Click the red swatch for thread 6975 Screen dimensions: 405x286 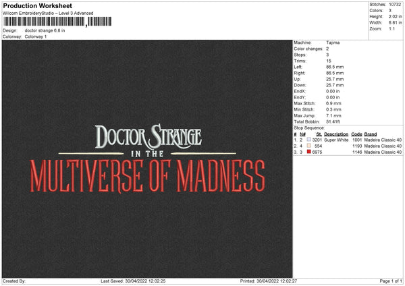tap(308, 152)
